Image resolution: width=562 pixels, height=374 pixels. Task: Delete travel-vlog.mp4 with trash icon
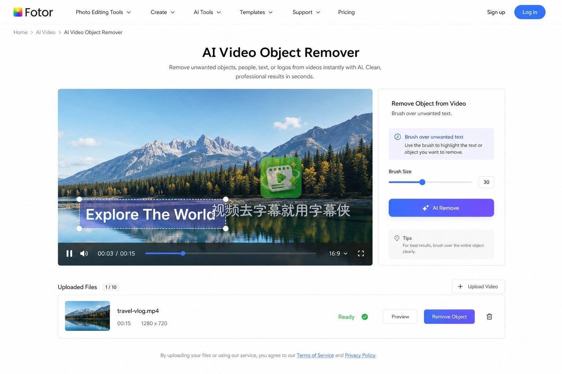pos(489,317)
